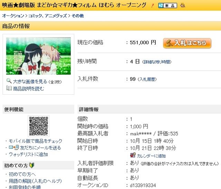The height and width of the screenshot is (189, 221).
Task: Open 初めての方へ link
Action: click(22, 174)
